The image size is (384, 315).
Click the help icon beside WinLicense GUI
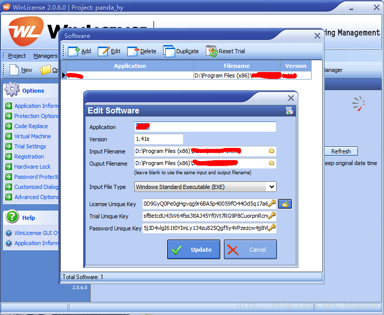9,233
